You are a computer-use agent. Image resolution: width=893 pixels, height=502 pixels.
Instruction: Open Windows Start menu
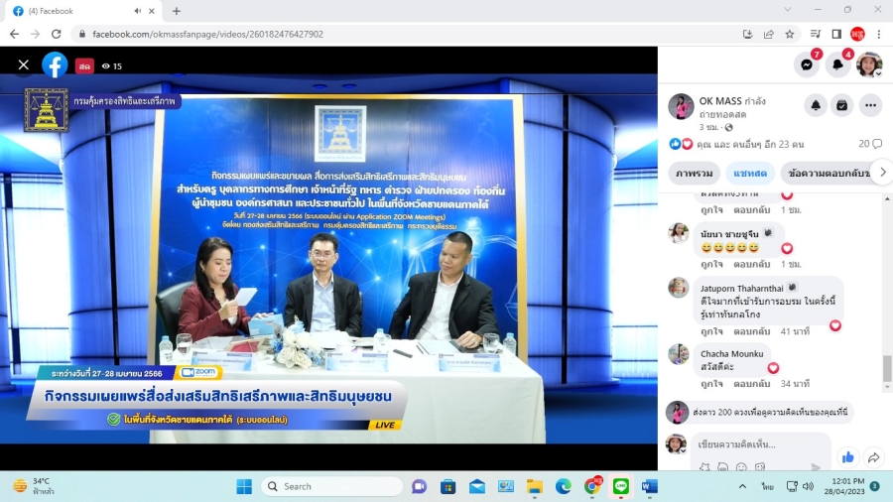(244, 487)
